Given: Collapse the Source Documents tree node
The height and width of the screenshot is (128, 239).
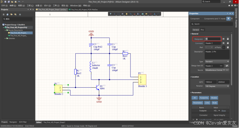Looking at the screenshot, I should [5, 30].
